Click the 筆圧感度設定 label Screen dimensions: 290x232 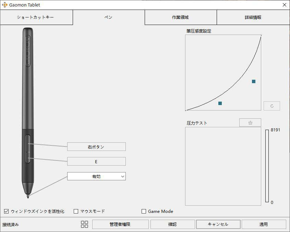pyautogui.click(x=198, y=31)
